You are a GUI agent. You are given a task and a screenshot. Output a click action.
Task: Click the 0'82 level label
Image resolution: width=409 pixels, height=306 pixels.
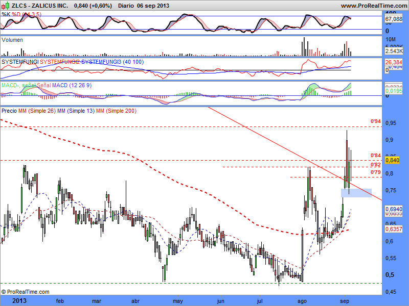pos(376,165)
